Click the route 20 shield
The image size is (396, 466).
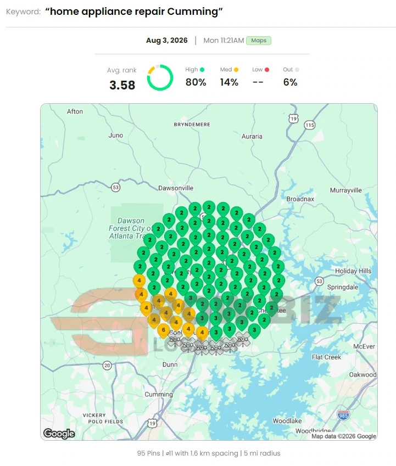107,365
